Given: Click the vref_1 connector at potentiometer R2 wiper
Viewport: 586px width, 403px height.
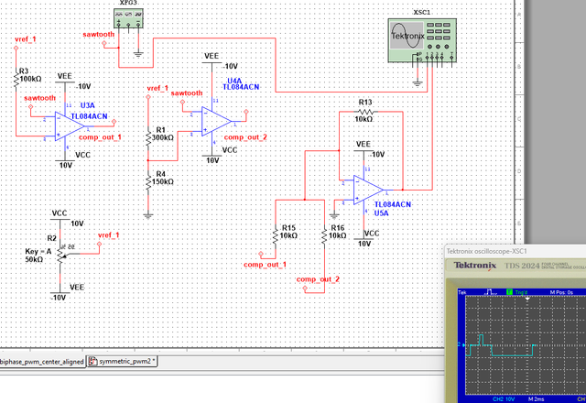Looking at the screenshot, I should click(x=99, y=244).
